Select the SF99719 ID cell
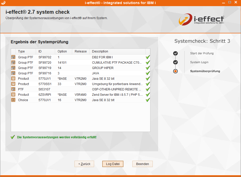The width and height of the screenshot is (241, 177). 45,68
